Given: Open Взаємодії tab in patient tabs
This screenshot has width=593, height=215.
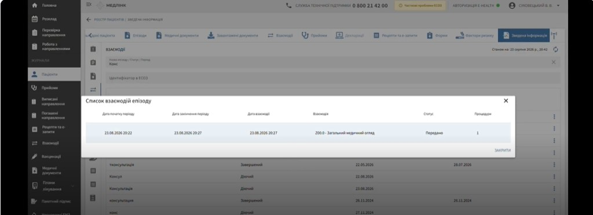Looking at the screenshot, I should pyautogui.click(x=280, y=35).
